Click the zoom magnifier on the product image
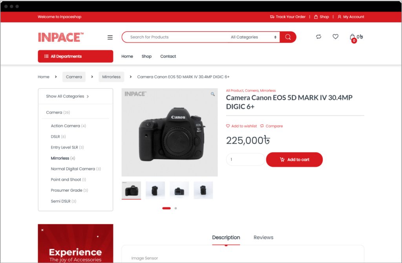The height and width of the screenshot is (263, 402). click(x=212, y=94)
